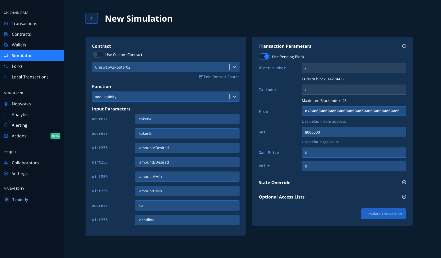Click the Alerting bell icon

click(6, 125)
